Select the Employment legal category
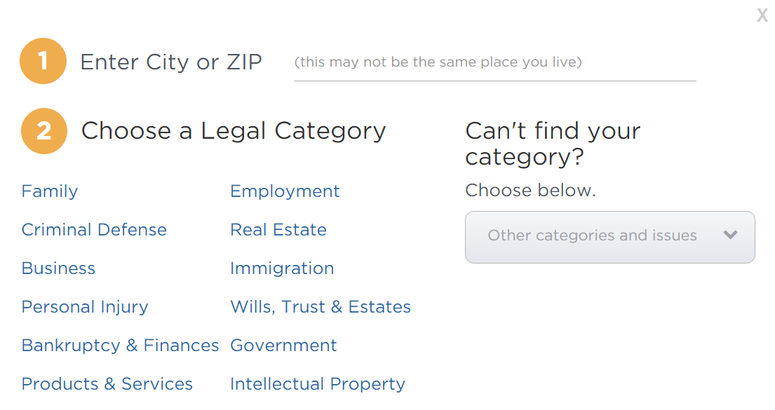Image resolution: width=775 pixels, height=410 pixels. point(285,191)
